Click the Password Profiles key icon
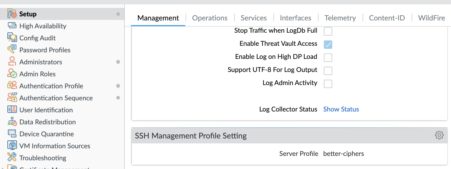Image resolution: width=451 pixels, height=169 pixels. [12, 50]
